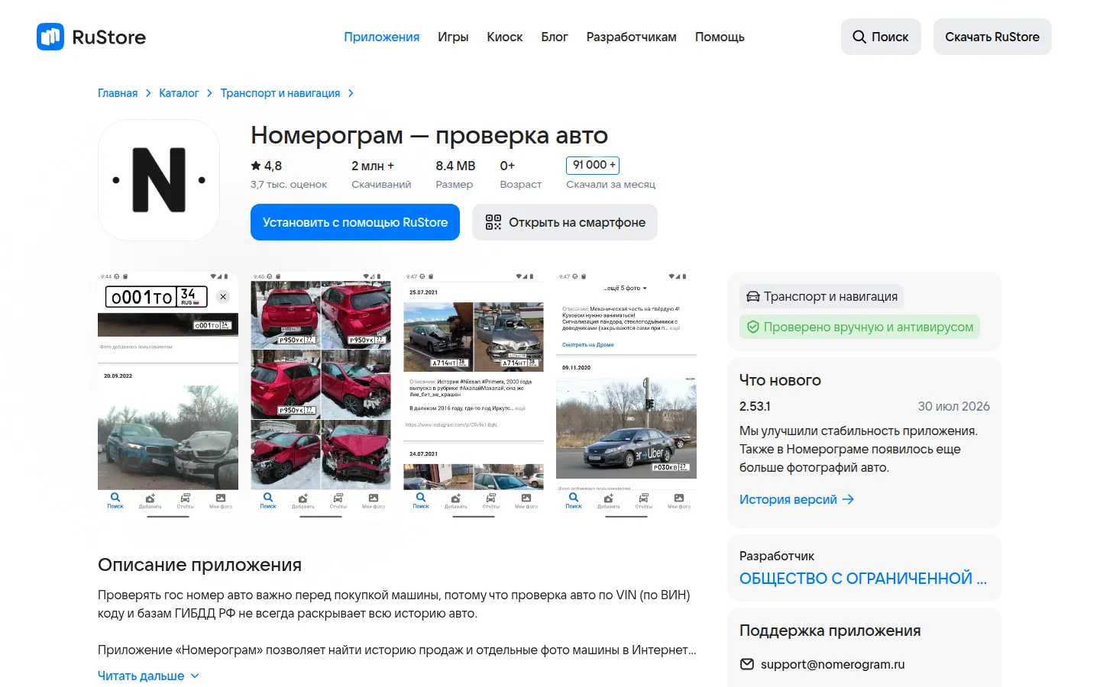Click the date 30 июл 2026
The image size is (1100, 687).
tap(953, 406)
